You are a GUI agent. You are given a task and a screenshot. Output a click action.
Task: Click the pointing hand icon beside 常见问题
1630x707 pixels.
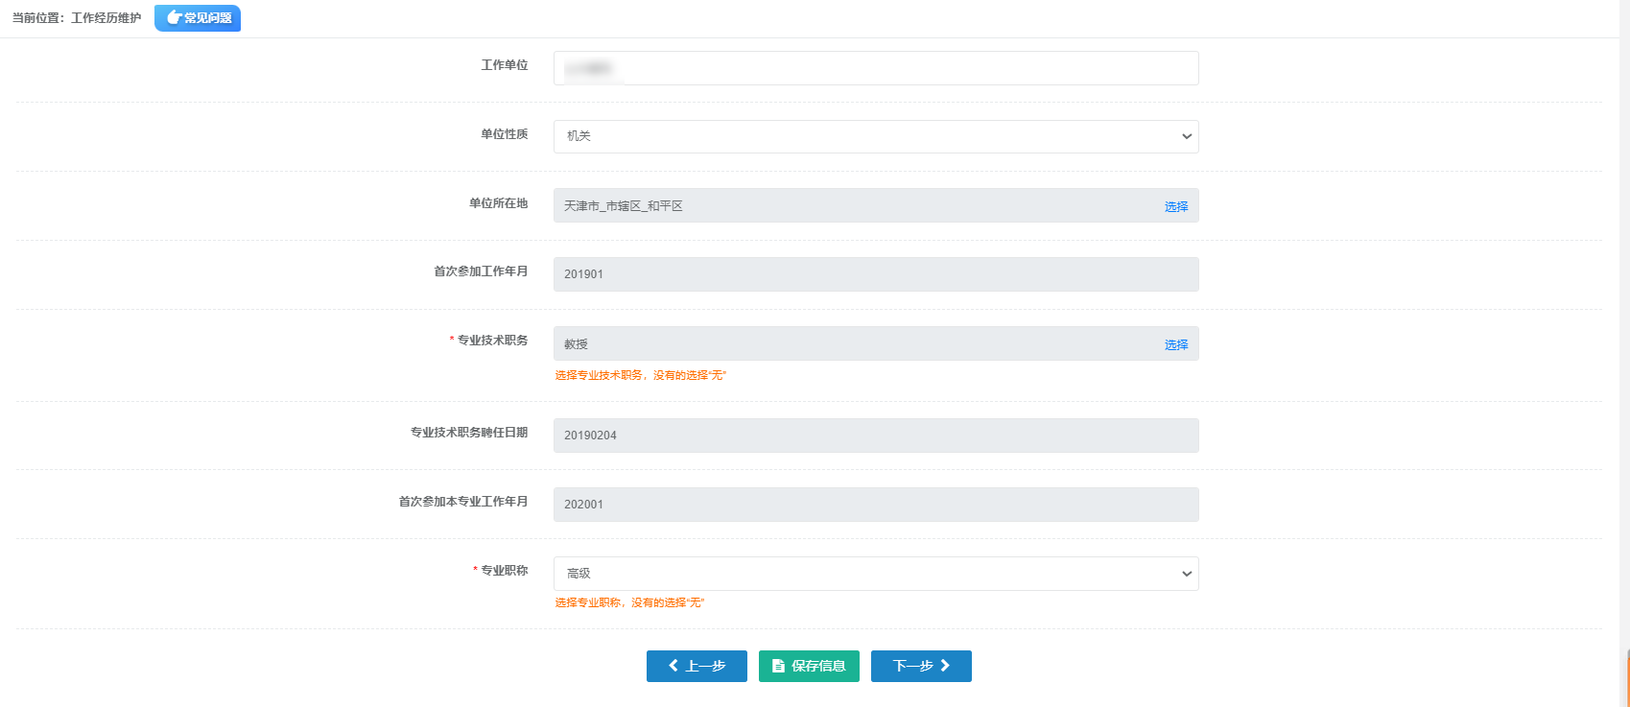tap(174, 18)
